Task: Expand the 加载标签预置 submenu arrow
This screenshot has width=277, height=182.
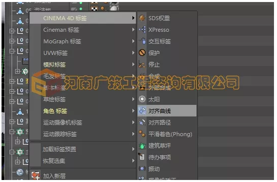Action: 133,149
